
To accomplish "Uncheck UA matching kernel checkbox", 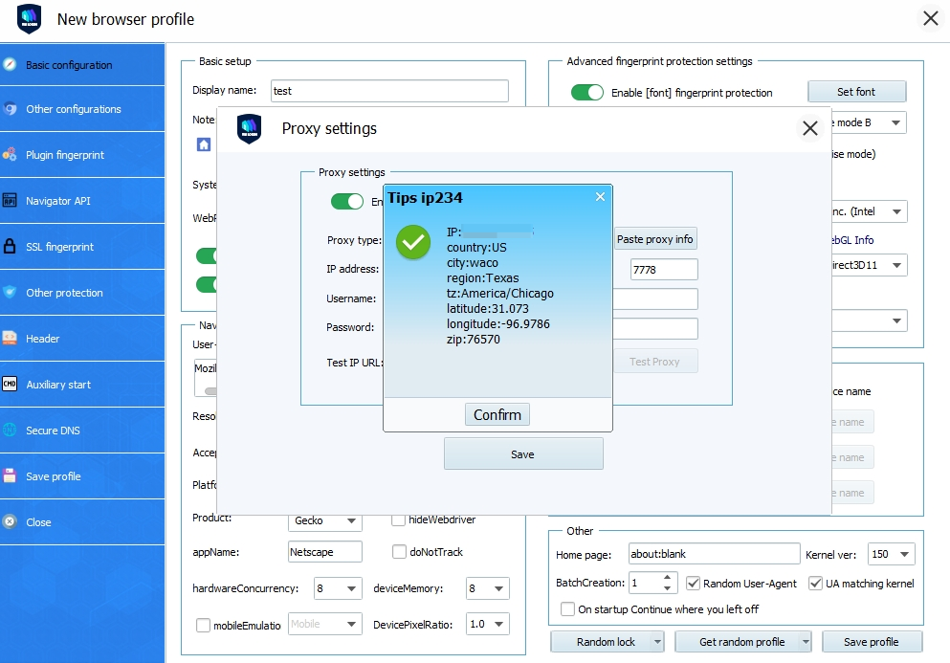I will click(x=815, y=583).
